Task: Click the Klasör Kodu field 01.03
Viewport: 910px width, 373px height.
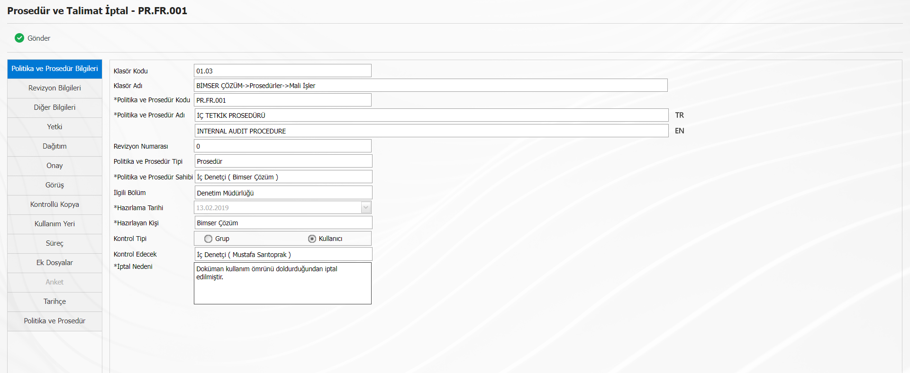Action: click(282, 71)
